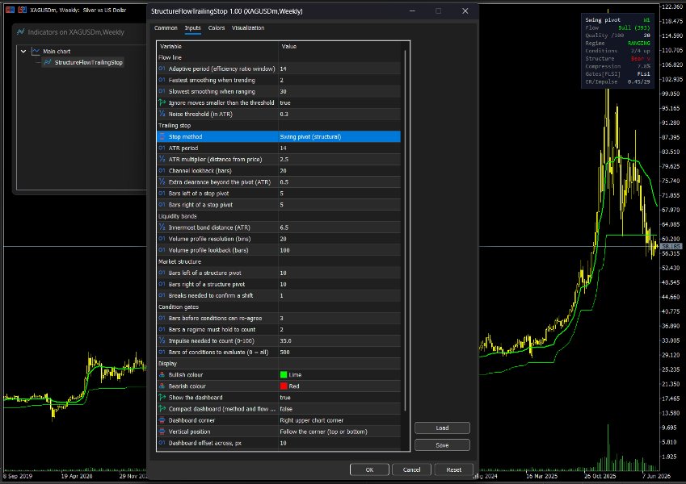Click the bool icon beside Show the dashboard
The image size is (686, 484).
coord(162,398)
